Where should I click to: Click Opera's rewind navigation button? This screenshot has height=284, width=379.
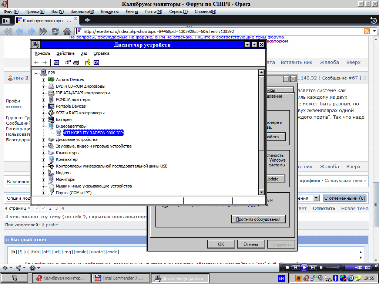8,31
